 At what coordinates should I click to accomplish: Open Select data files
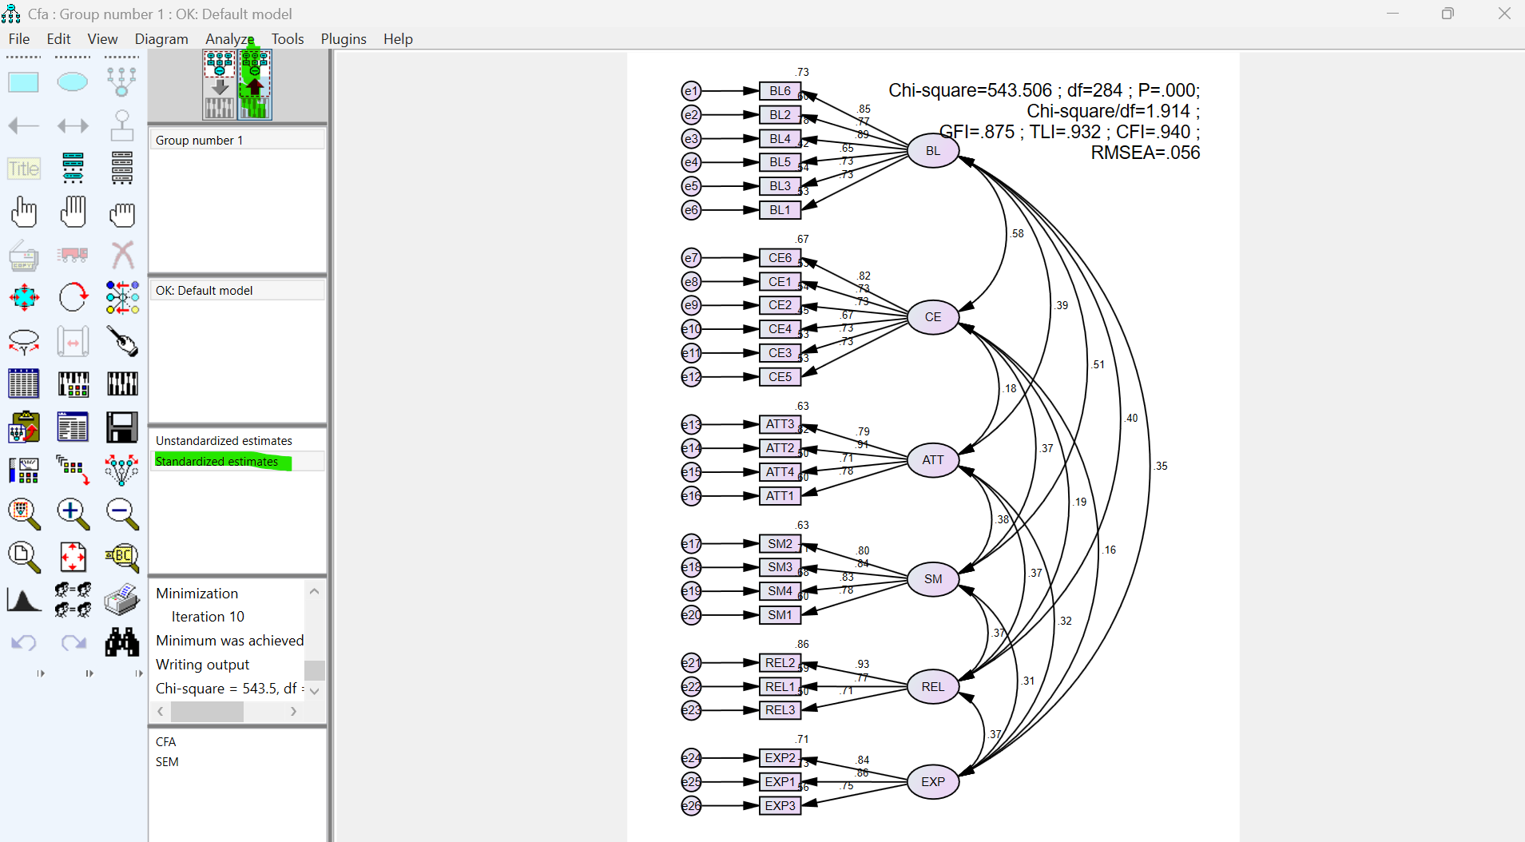pos(24,384)
